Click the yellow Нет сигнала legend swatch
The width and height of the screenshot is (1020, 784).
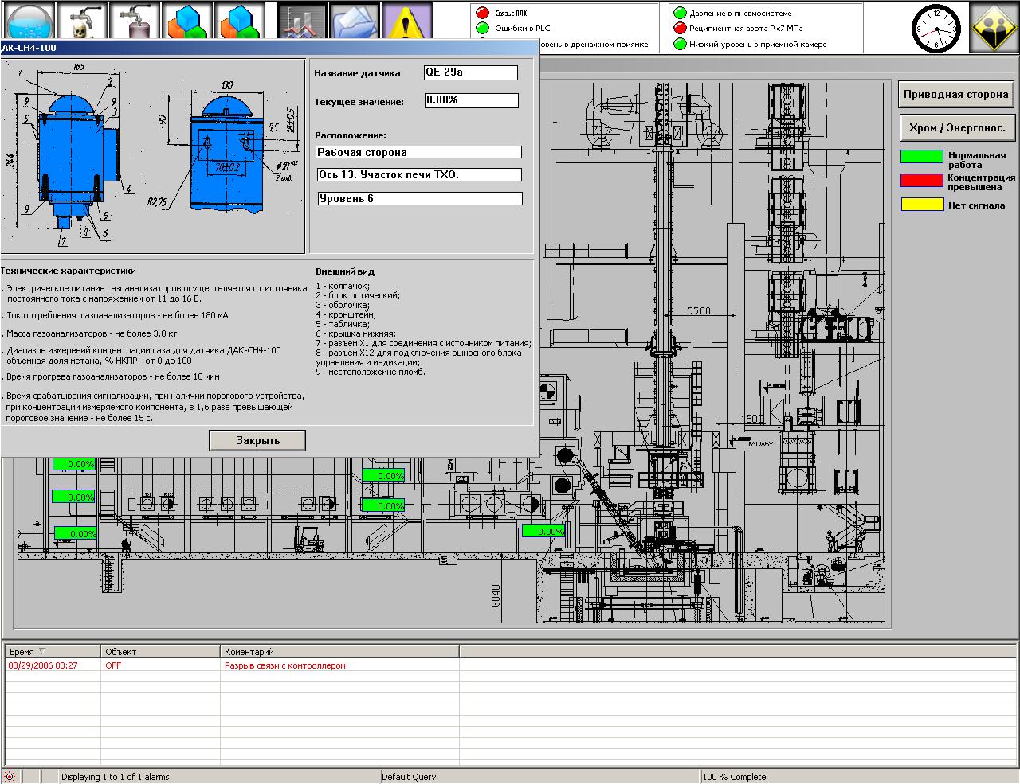(921, 205)
